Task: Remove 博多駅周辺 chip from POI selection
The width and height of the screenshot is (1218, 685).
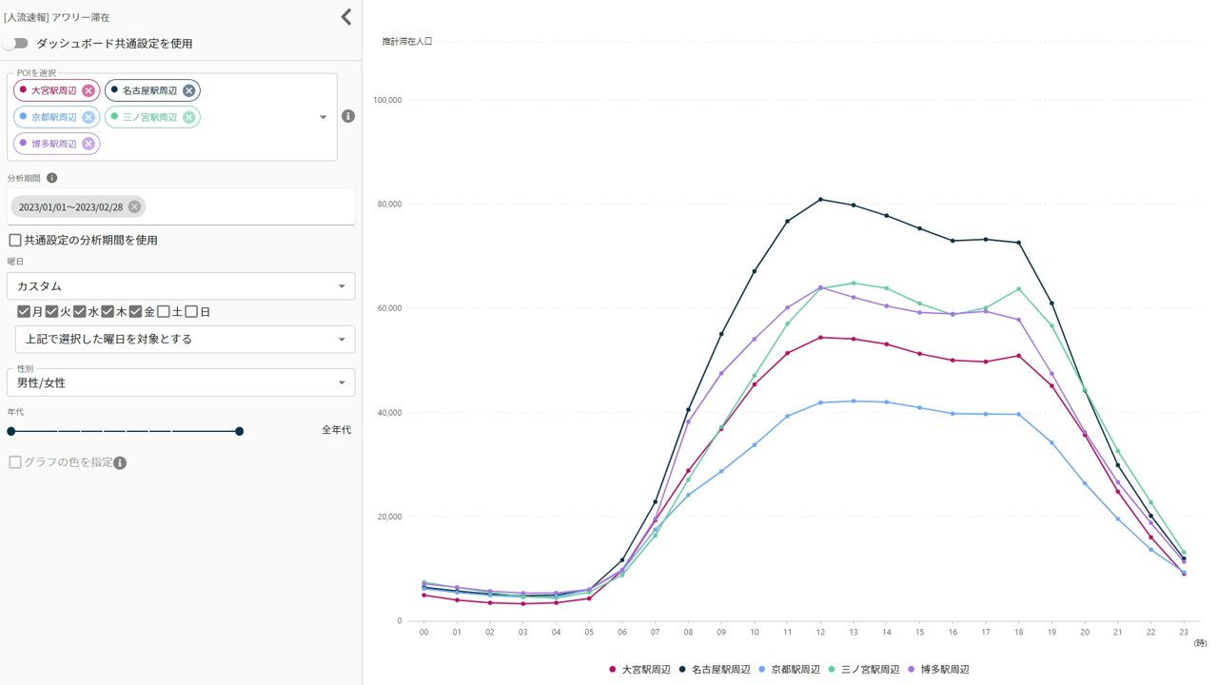Action: click(88, 144)
